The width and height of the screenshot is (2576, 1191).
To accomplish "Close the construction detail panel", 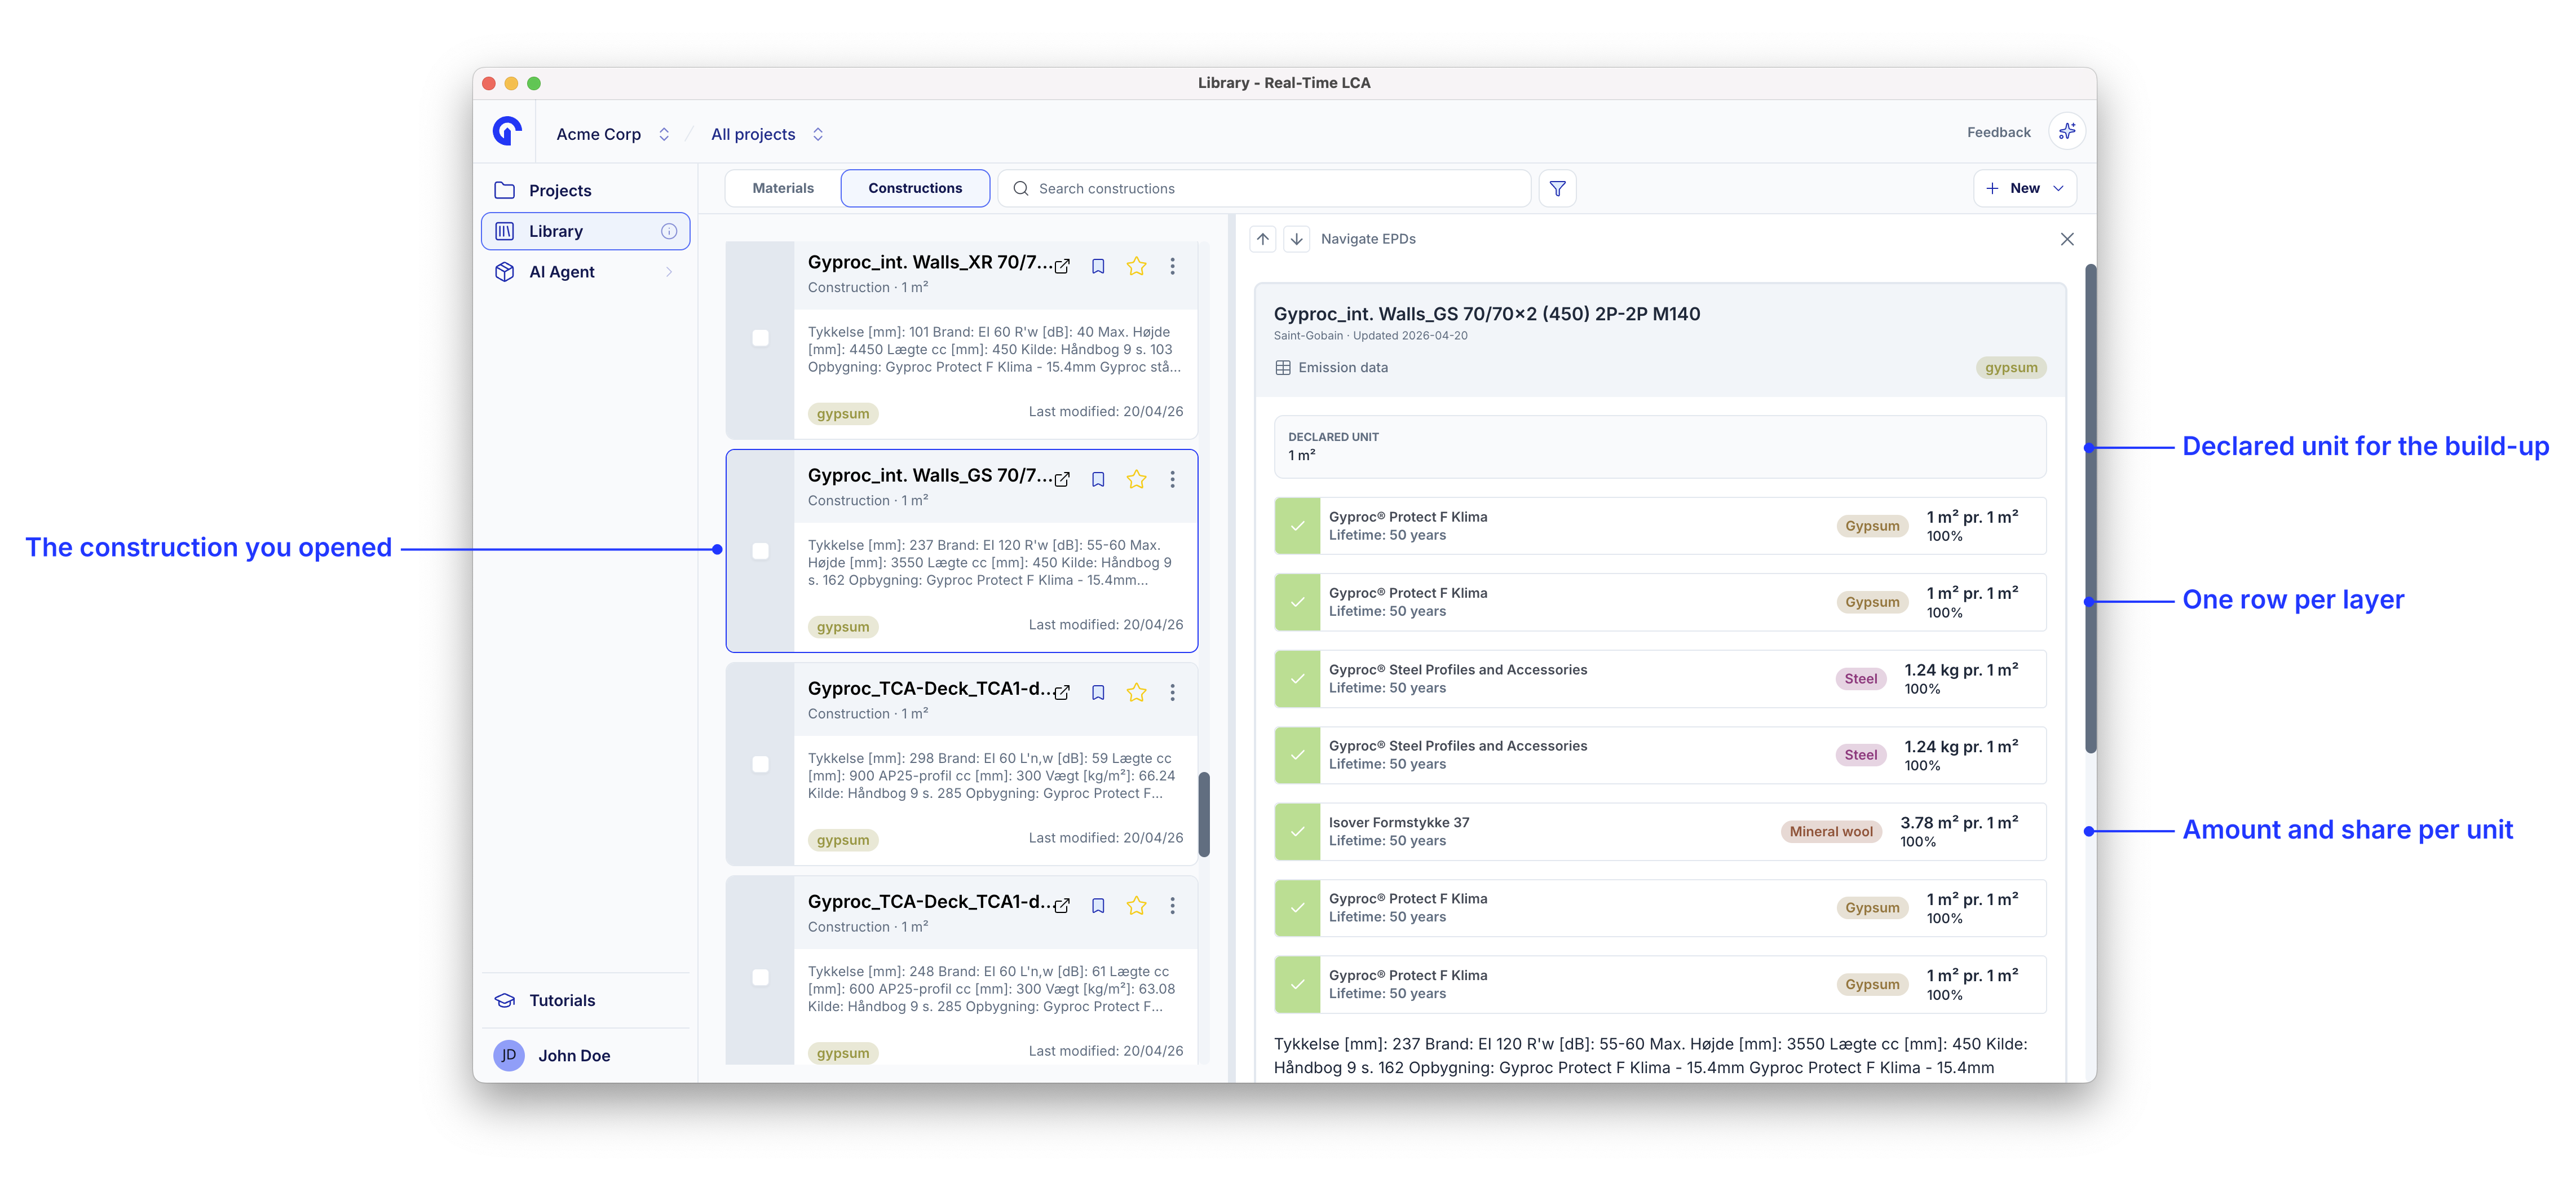I will [2067, 239].
